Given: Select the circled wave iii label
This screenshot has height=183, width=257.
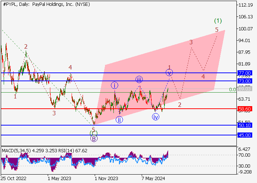Looking at the screenshot, I should 139,79.
